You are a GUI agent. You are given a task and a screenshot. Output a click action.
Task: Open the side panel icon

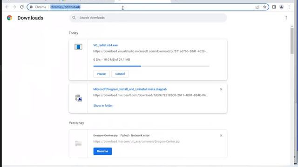274,7
